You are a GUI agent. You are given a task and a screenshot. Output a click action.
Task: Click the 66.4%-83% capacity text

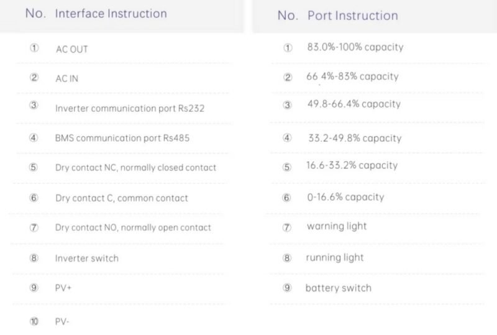pyautogui.click(x=352, y=76)
